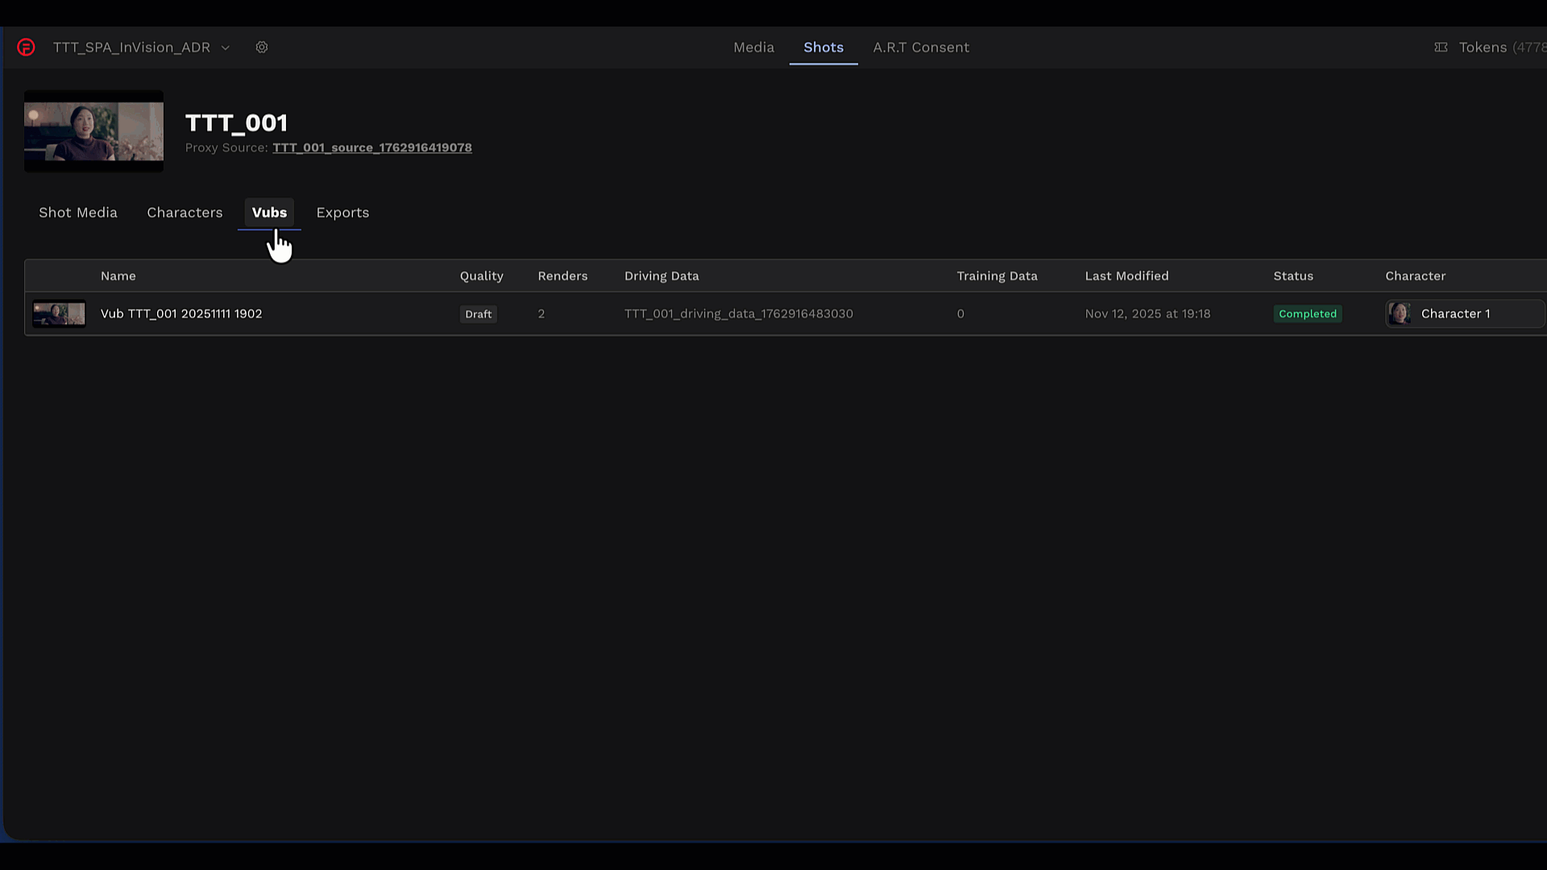Screen dimensions: 1547x870
Task: Open the Exports tab
Action: pyautogui.click(x=342, y=213)
